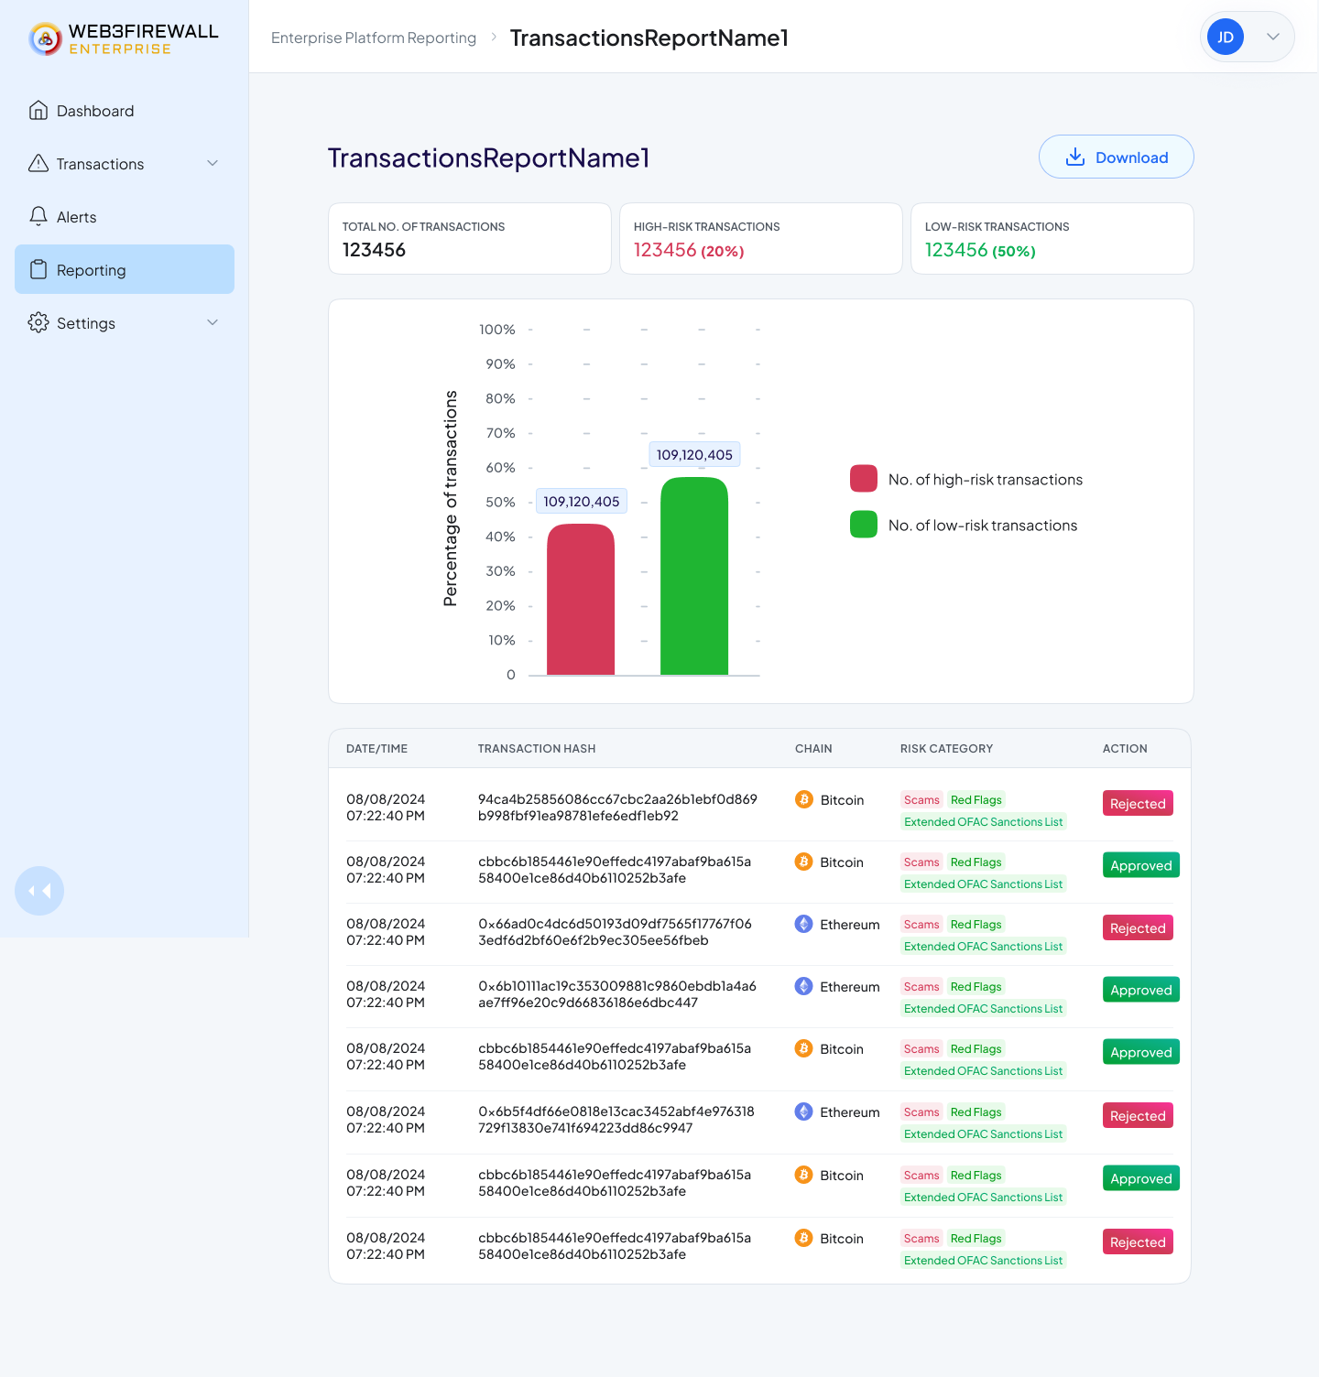1319x1377 pixels.
Task: Click Rejected badge in the 94ca4b row
Action: [1138, 803]
